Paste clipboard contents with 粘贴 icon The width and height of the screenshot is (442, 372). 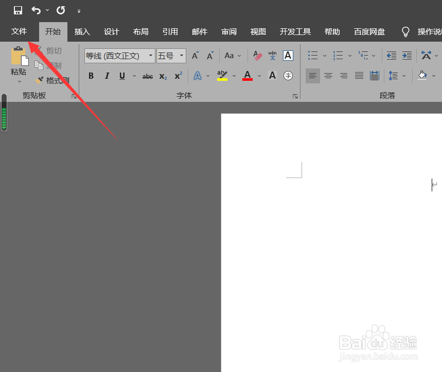tap(19, 57)
